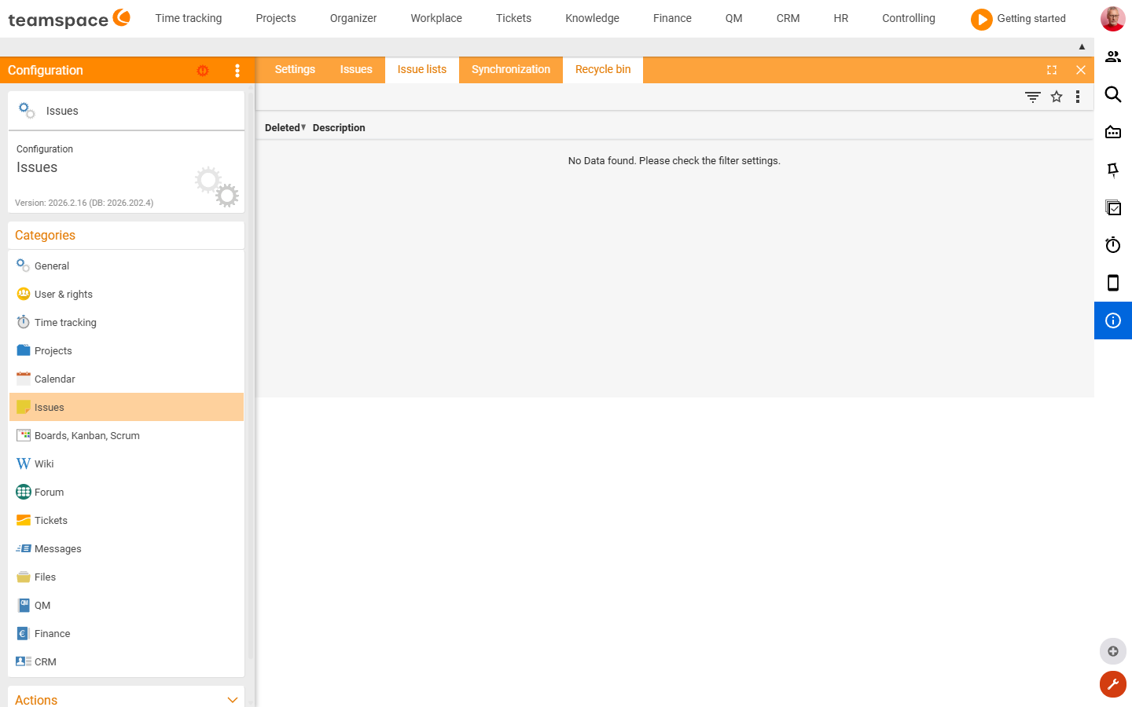Click the gray round plus button
This screenshot has height=707, width=1132.
1113,651
